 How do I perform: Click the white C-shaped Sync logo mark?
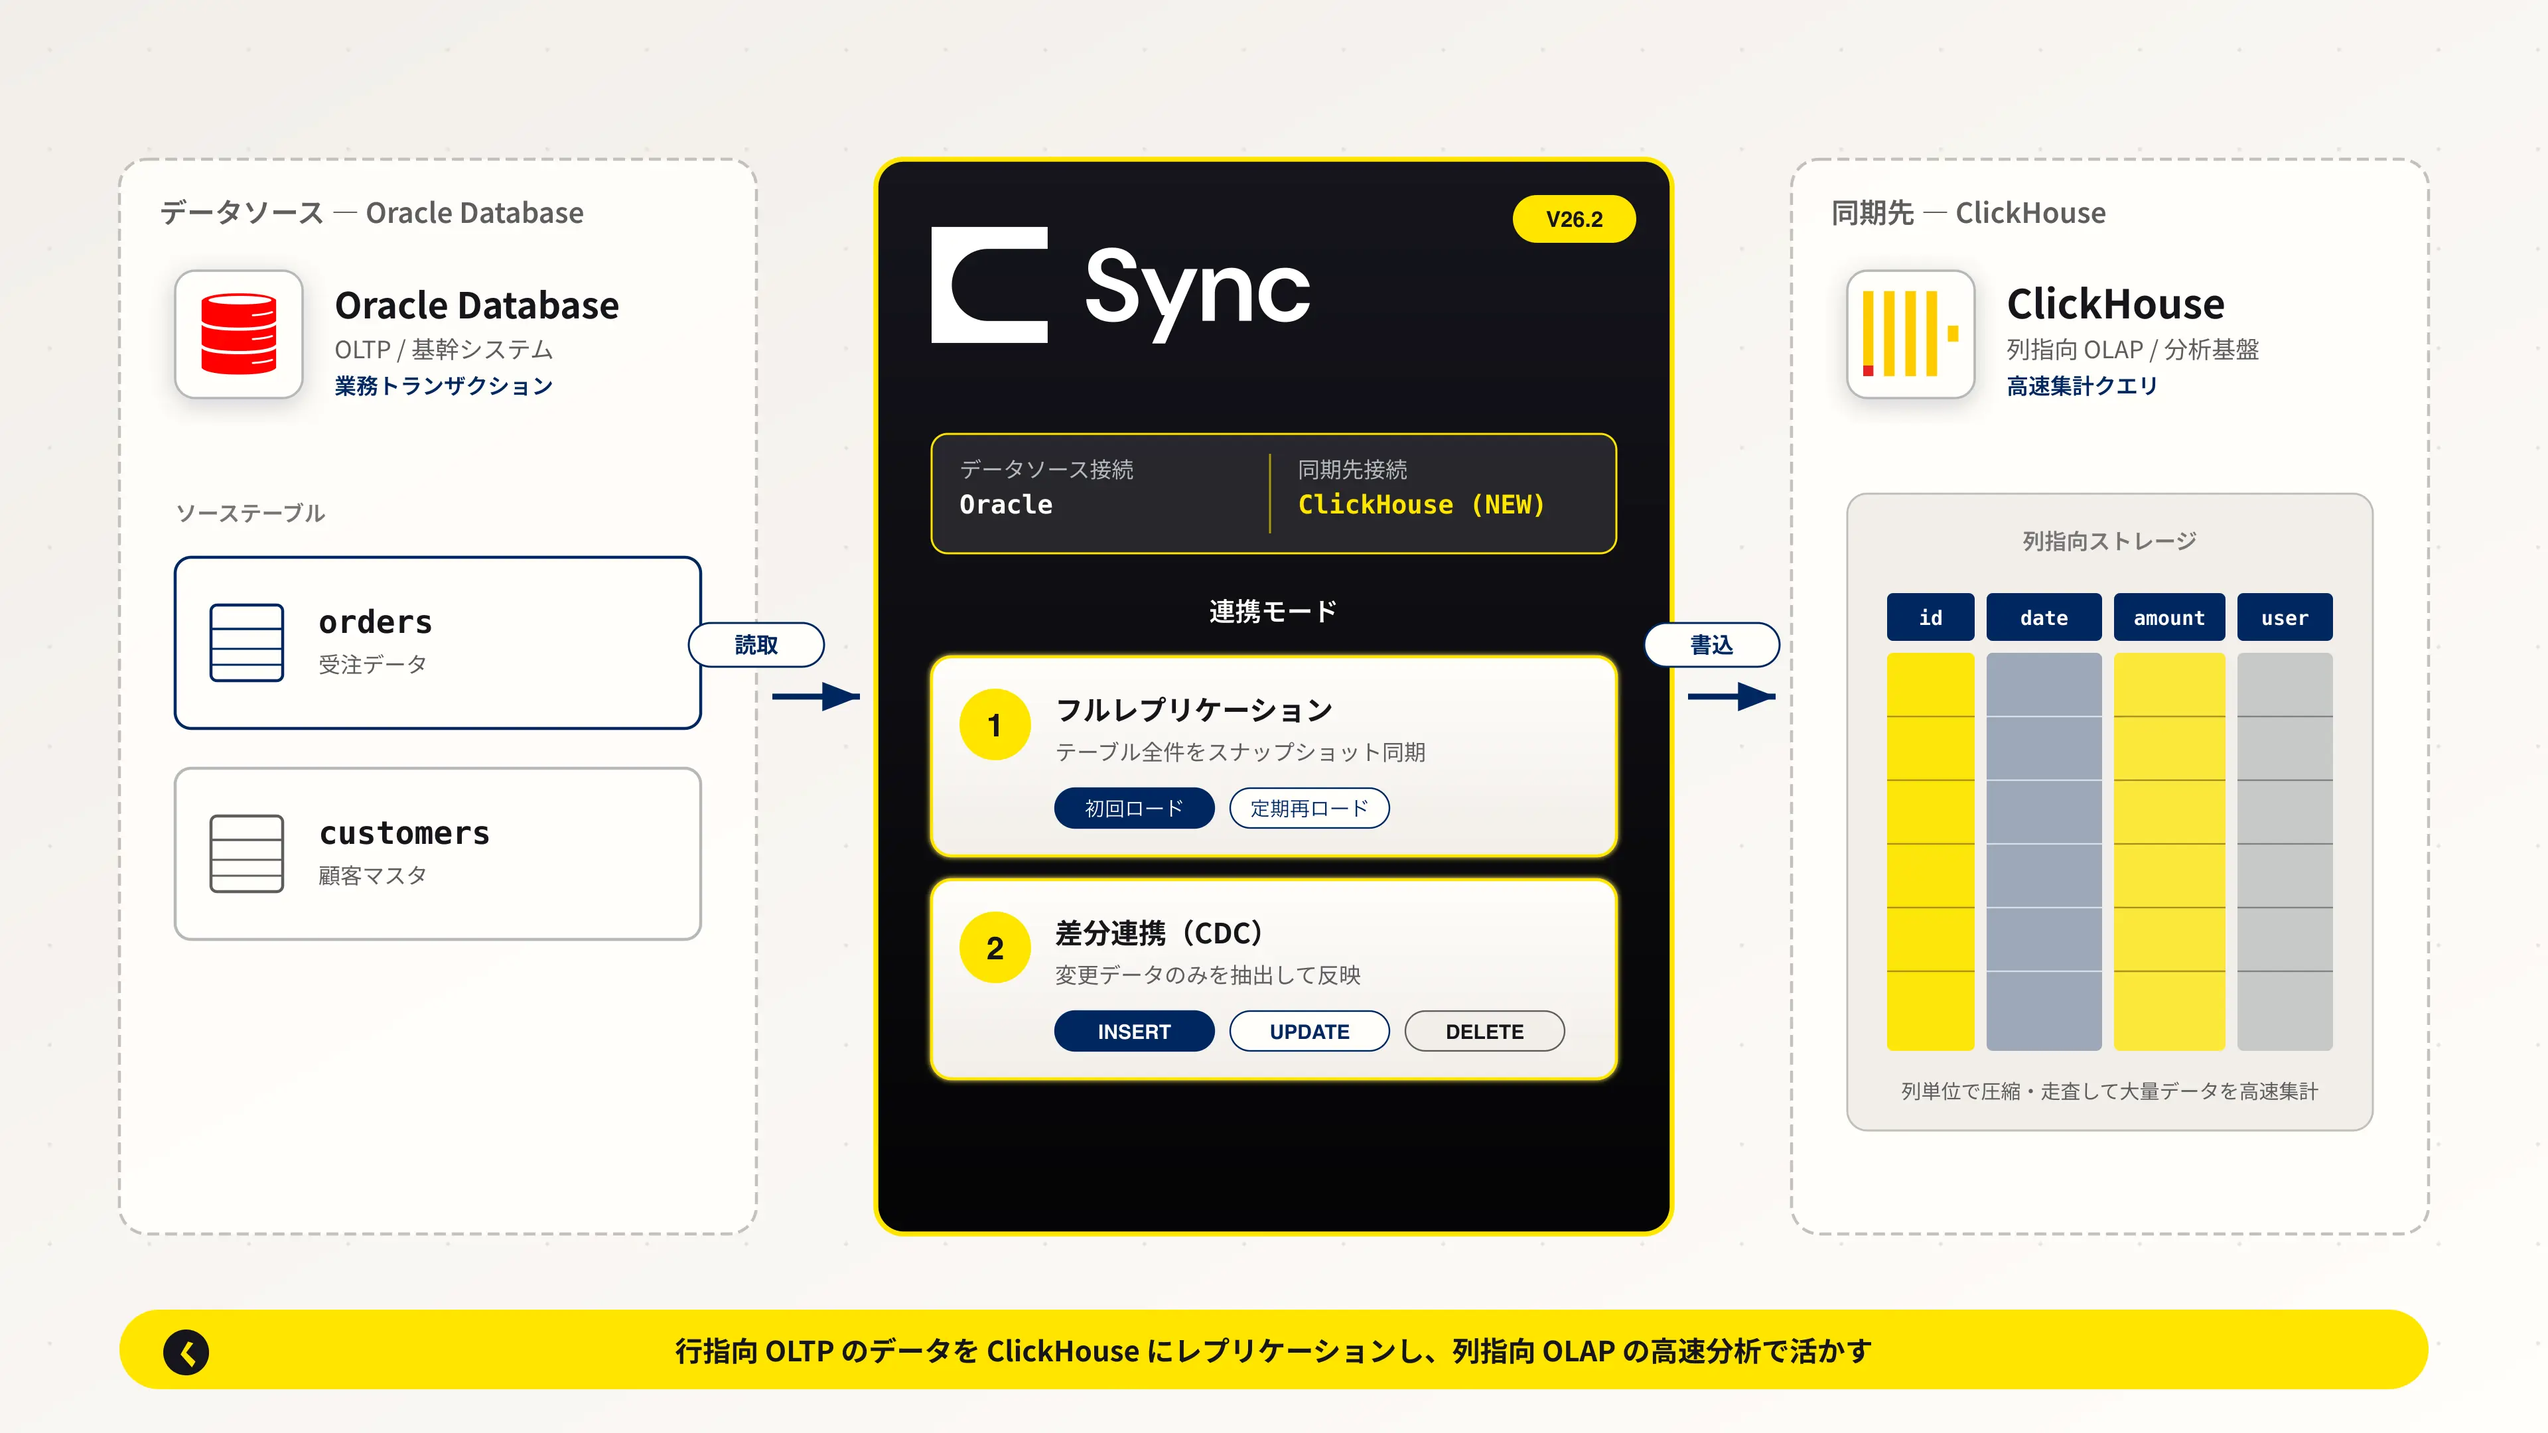click(x=989, y=285)
